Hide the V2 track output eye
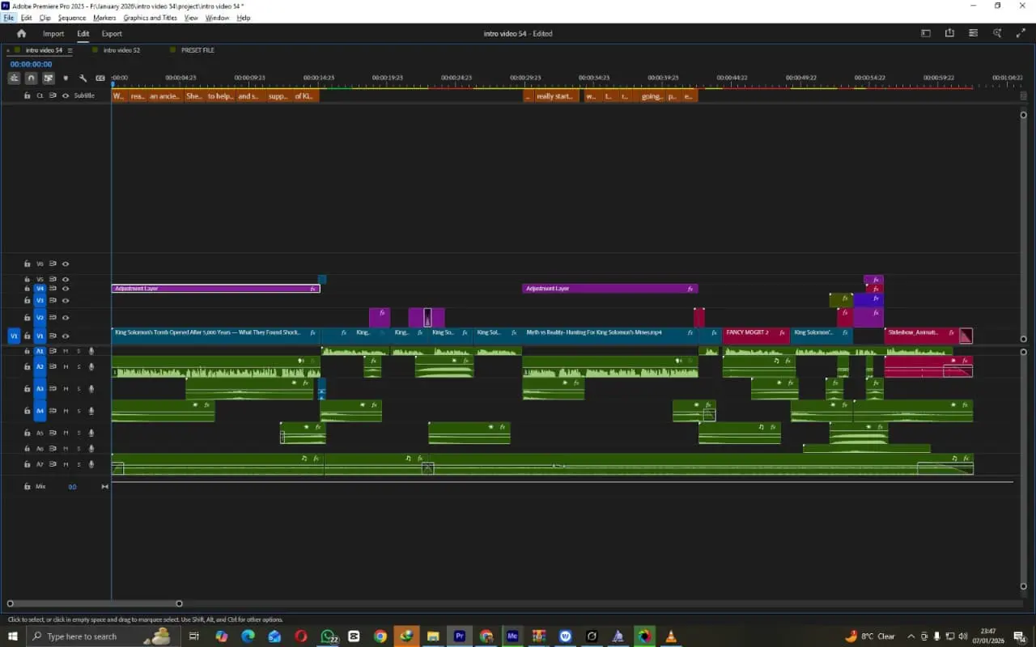This screenshot has width=1036, height=647. pos(66,318)
